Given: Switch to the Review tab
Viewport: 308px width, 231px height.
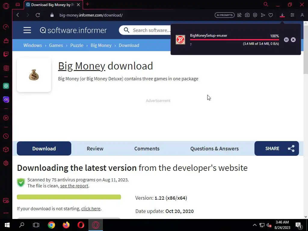Looking at the screenshot, I should [95, 149].
